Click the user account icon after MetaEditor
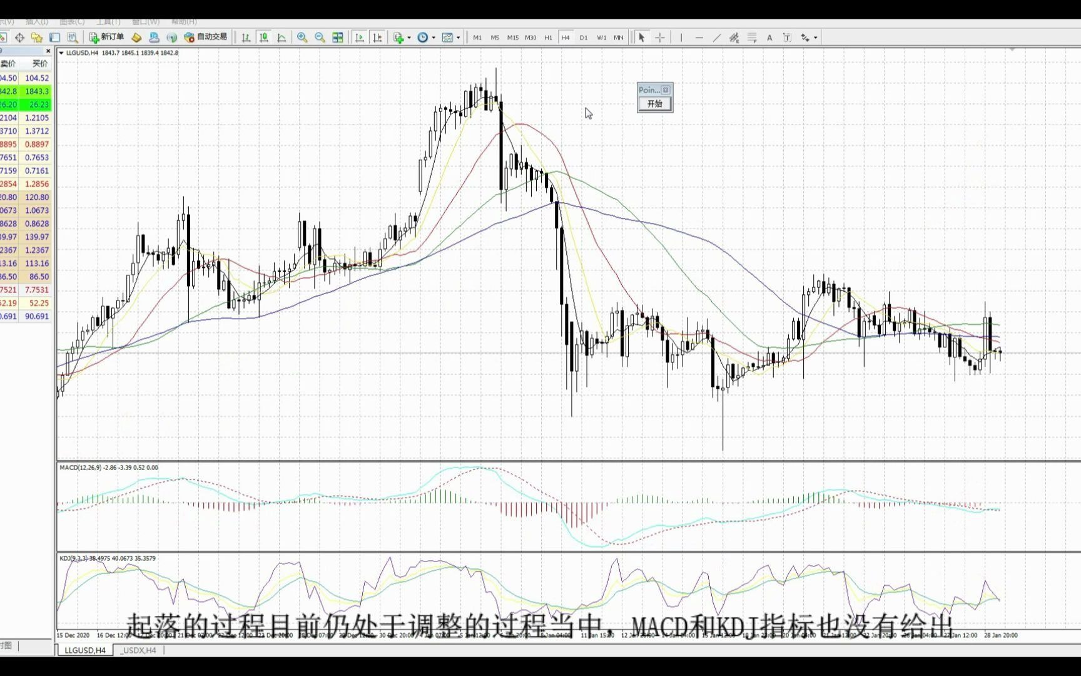 pos(154,38)
